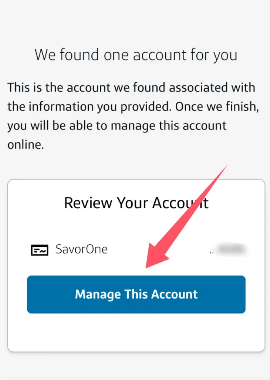Screen dimensions: 270x380
Task: Select the SavorOne credit card icon
Action: point(40,250)
